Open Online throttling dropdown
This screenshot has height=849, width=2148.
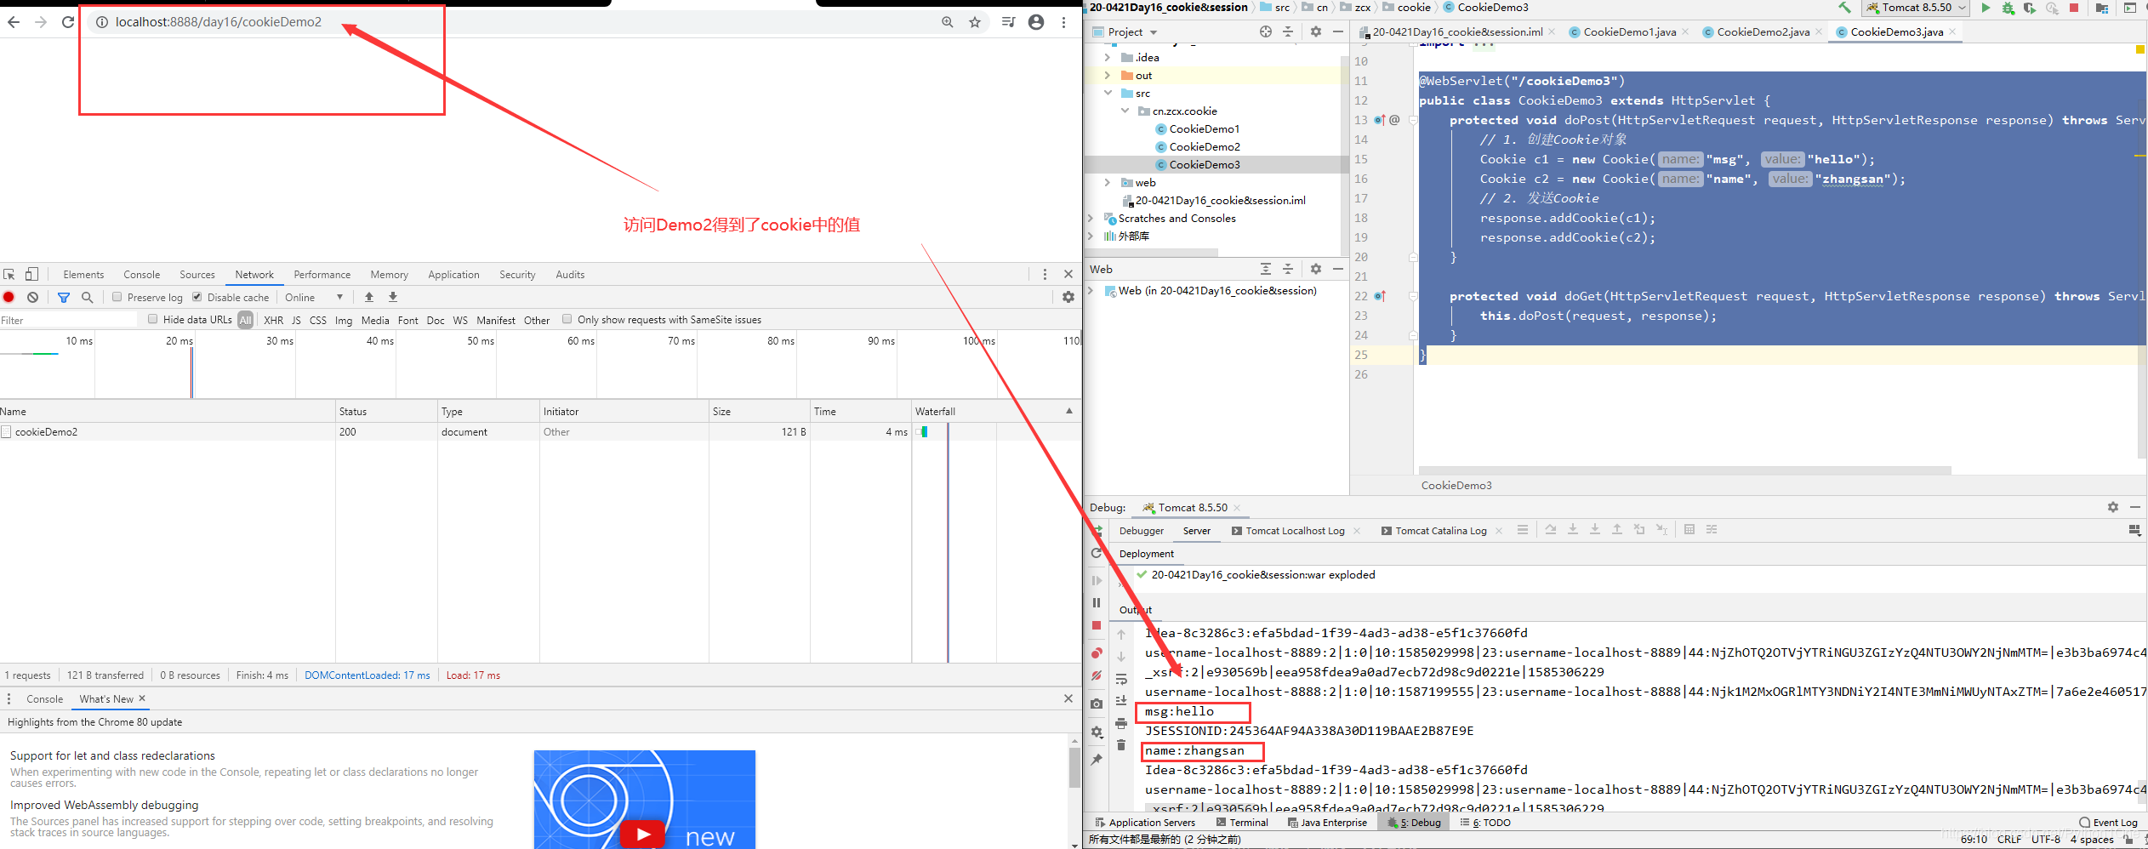pos(314,297)
